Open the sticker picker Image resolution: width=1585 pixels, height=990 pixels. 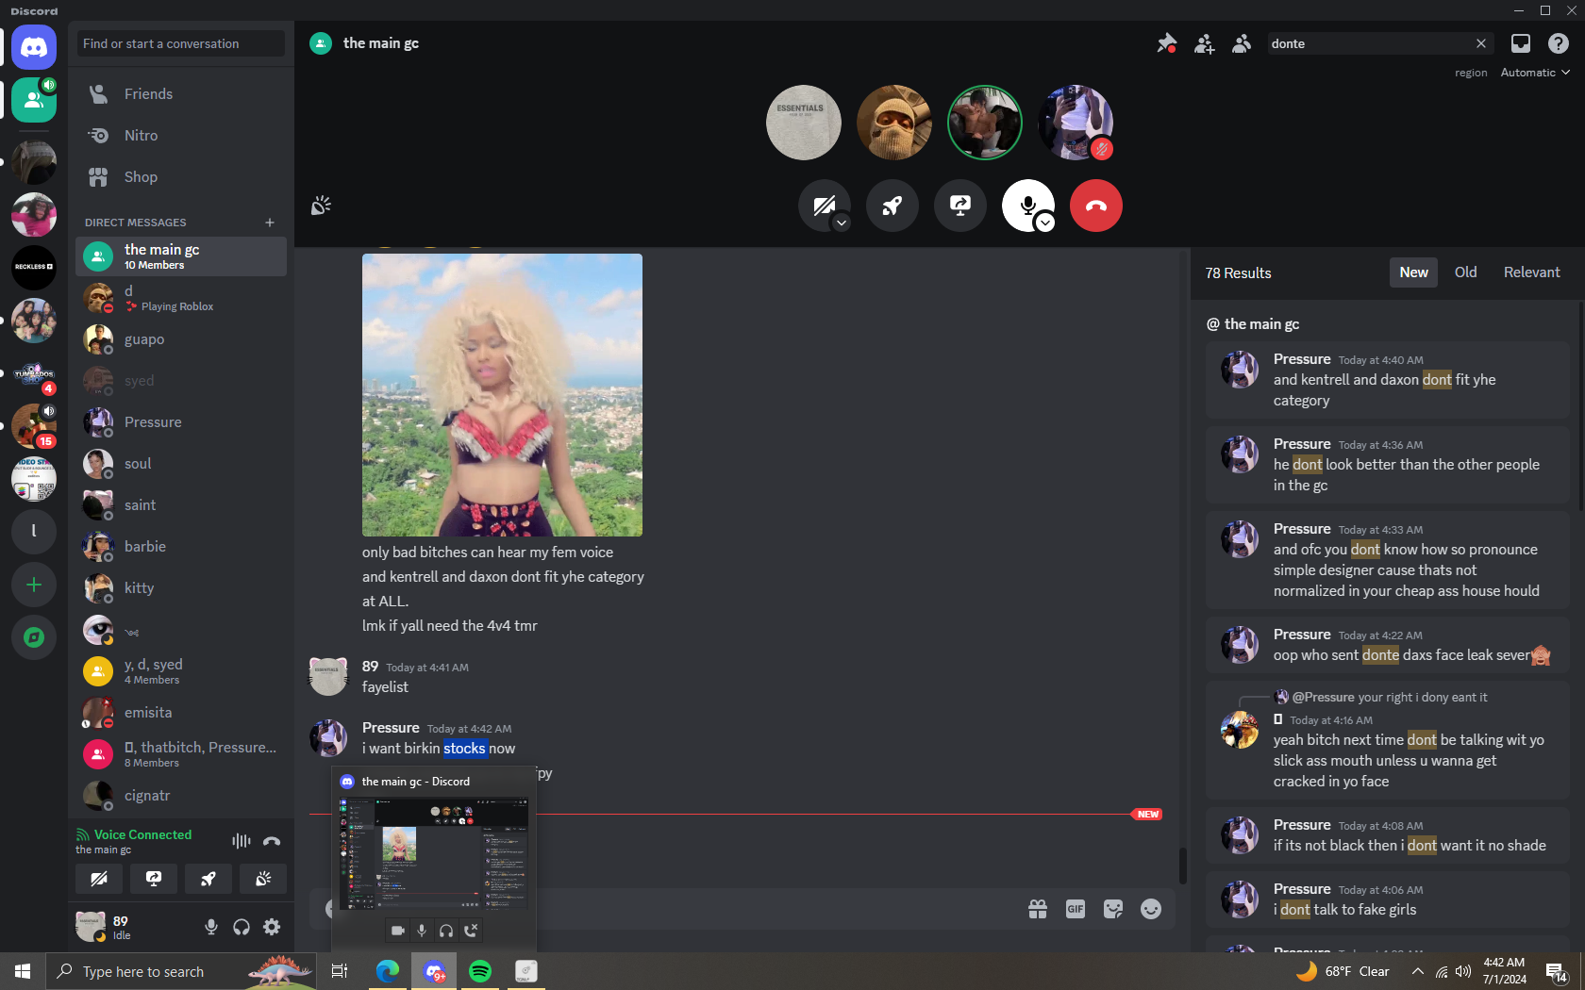pyautogui.click(x=1113, y=909)
